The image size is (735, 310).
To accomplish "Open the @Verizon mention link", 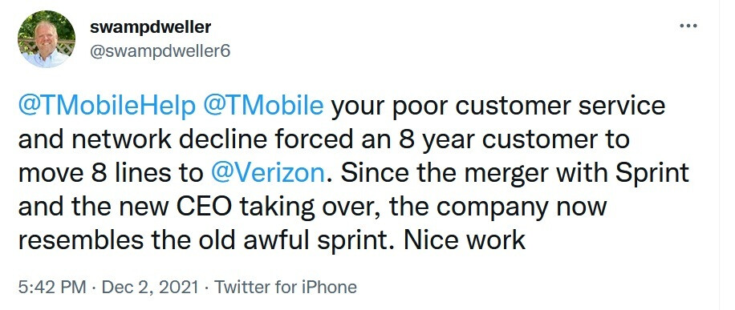I will [x=268, y=173].
